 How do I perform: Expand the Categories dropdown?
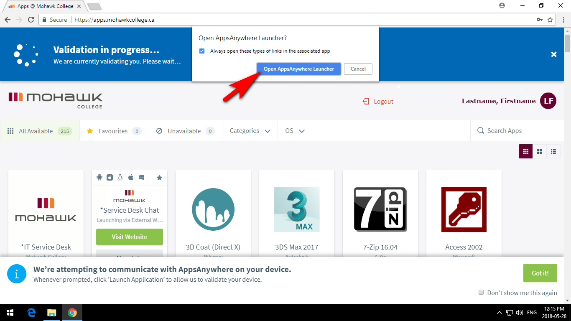pos(250,131)
